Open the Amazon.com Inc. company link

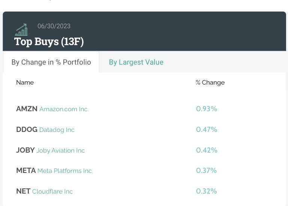coord(64,109)
